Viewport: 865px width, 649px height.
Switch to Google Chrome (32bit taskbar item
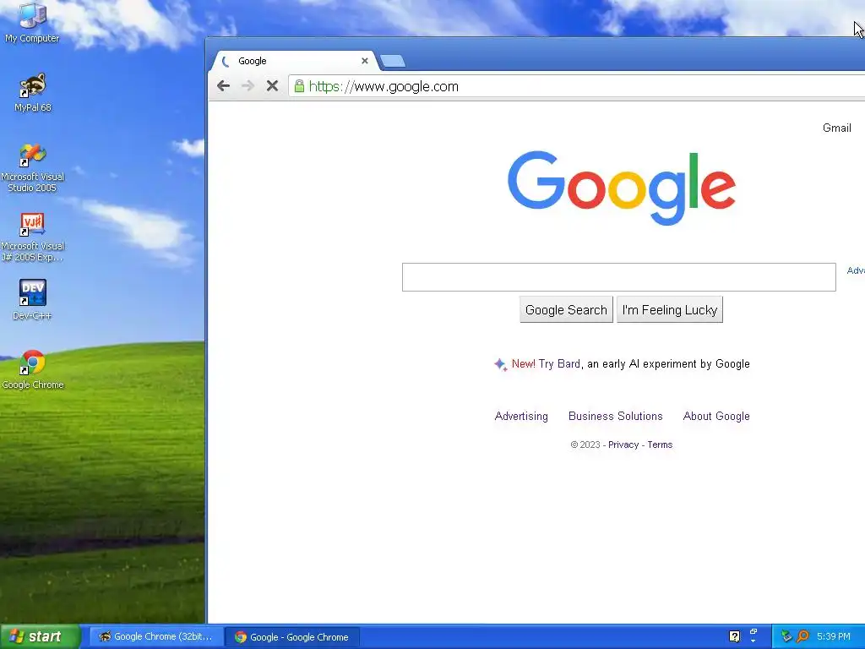point(155,637)
